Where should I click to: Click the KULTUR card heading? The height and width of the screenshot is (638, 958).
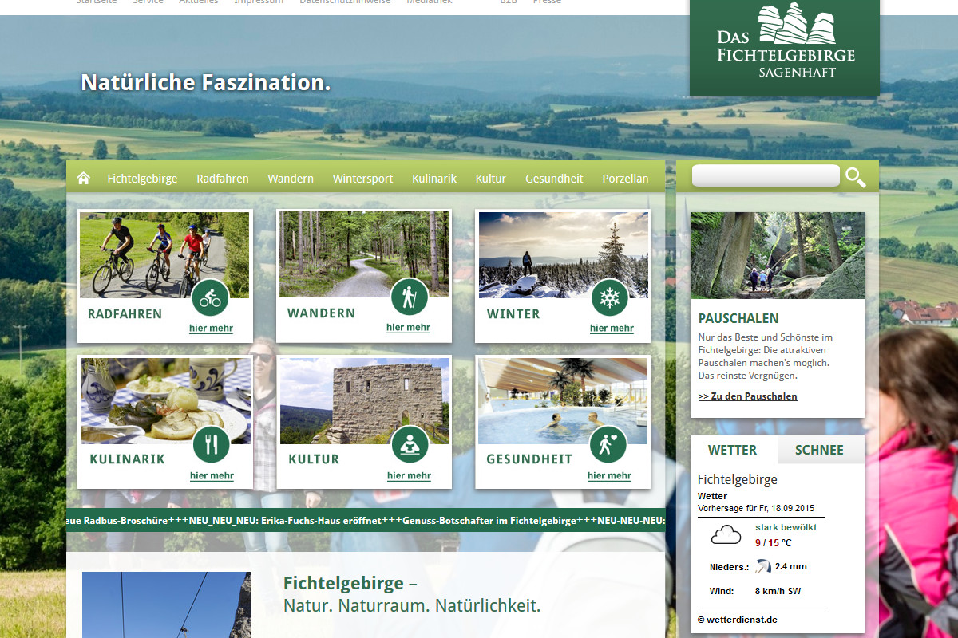point(314,459)
